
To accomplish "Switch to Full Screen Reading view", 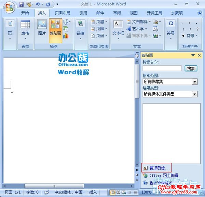I will tap(118, 192).
